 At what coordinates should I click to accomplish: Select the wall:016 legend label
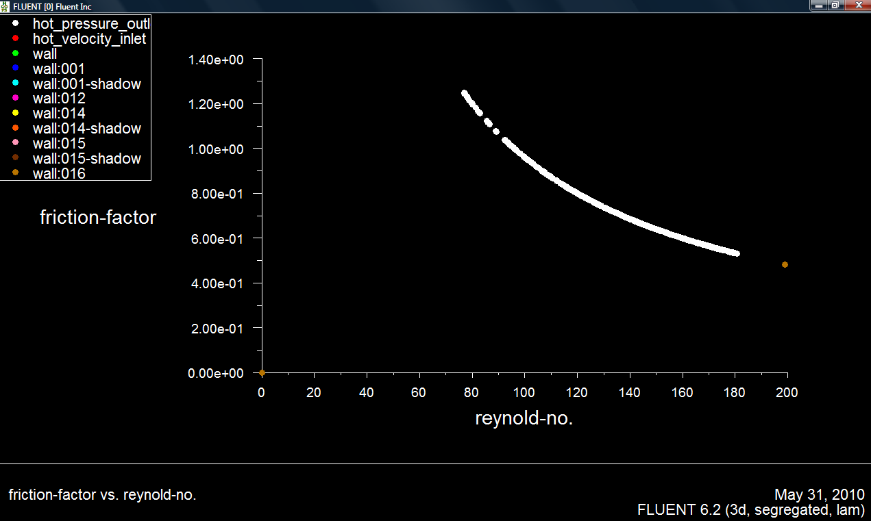pos(58,174)
